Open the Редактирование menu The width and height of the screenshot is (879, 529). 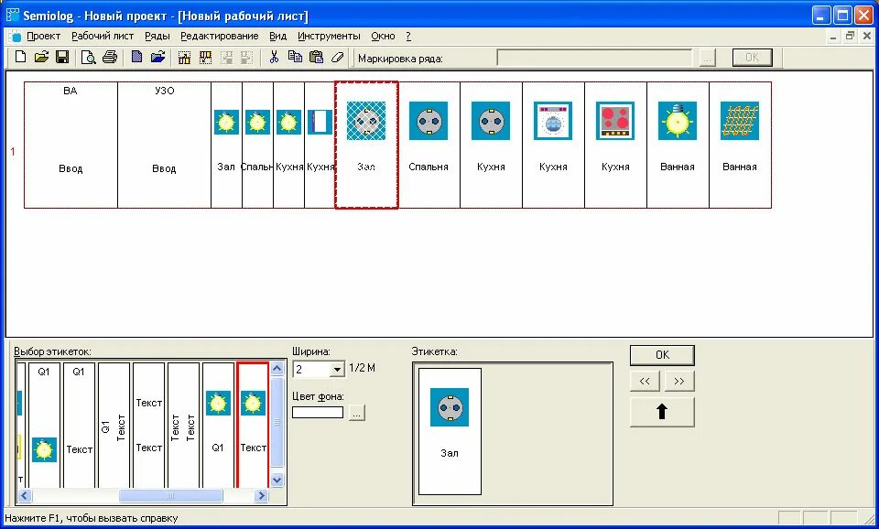coord(219,36)
